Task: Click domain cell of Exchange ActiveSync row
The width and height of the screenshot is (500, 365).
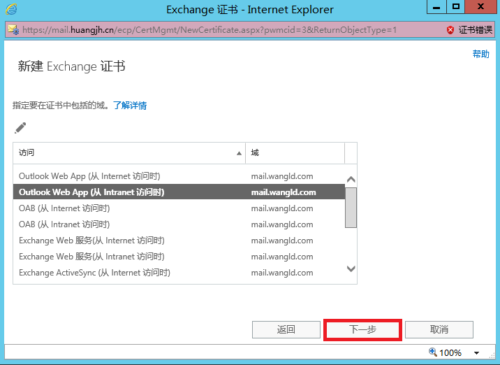Action: [x=282, y=273]
